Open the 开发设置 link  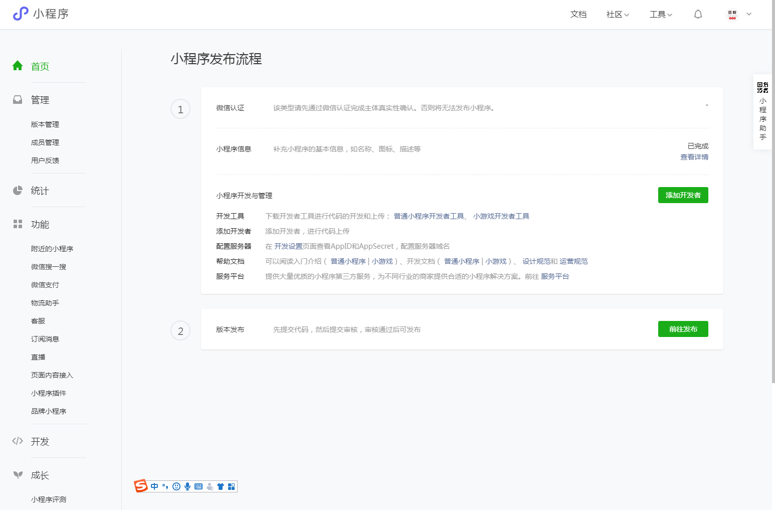click(288, 246)
